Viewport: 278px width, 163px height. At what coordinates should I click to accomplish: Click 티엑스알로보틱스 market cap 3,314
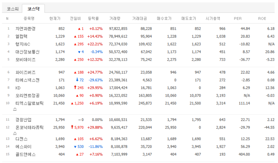pos(221,103)
